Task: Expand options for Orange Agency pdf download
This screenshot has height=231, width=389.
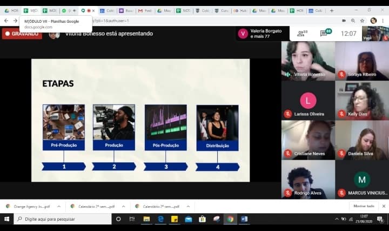Action: 58,206
